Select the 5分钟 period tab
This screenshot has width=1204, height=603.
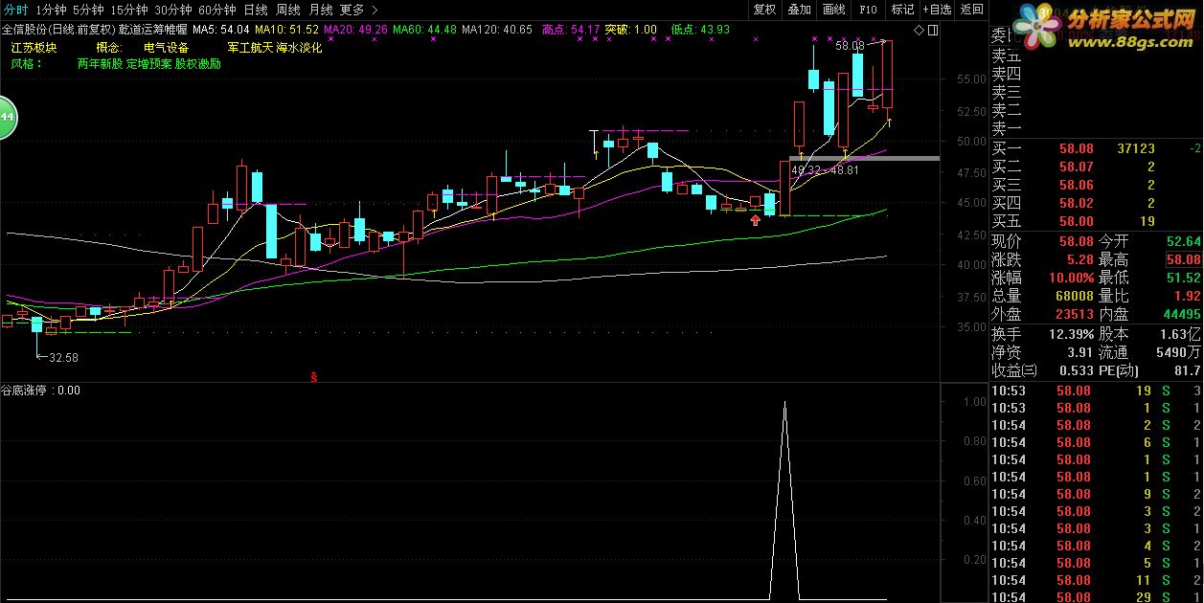(x=88, y=10)
